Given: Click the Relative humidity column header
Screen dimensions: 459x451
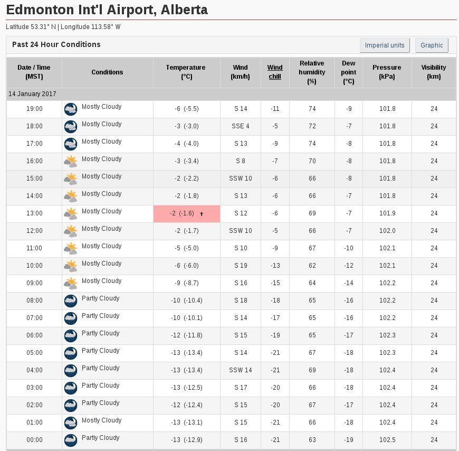Looking at the screenshot, I should [312, 72].
